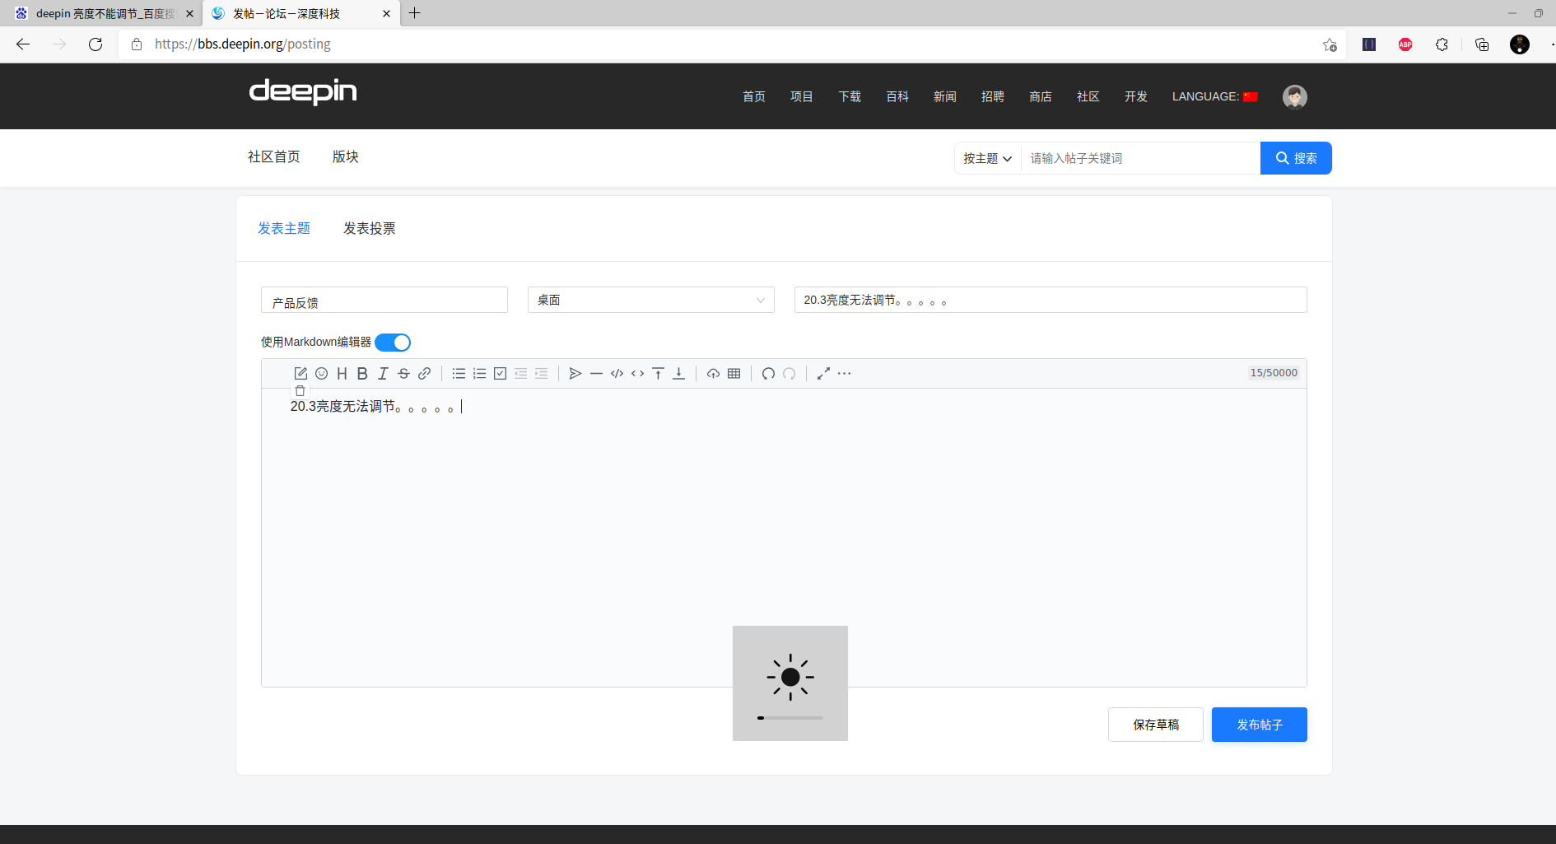Go to 新闻 in the top navigation
The image size is (1556, 844).
[945, 96]
